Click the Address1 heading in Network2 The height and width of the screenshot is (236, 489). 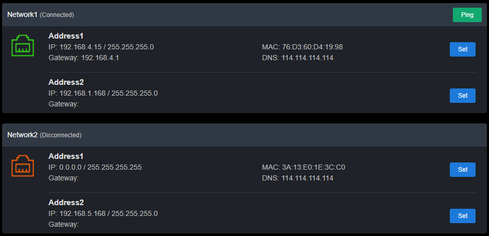(x=66, y=156)
